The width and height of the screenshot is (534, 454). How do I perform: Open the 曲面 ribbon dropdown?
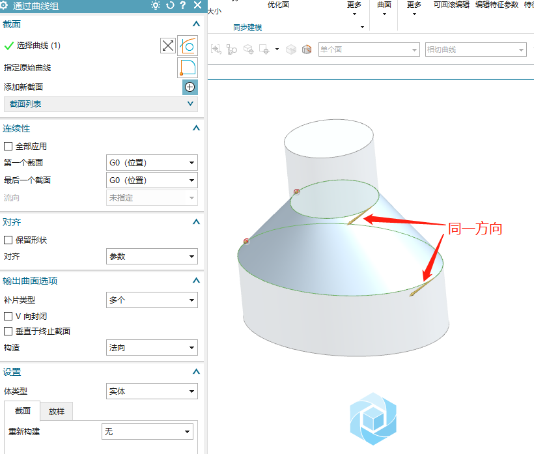[384, 8]
